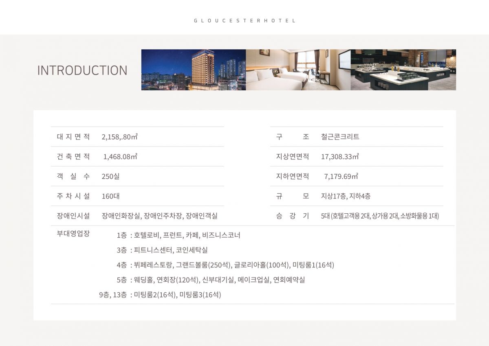Select the 250실 room count value
The width and height of the screenshot is (489, 346).
(110, 176)
